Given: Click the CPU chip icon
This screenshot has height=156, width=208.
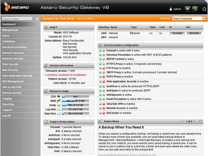Looking at the screenshot, I should (x=58, y=96).
